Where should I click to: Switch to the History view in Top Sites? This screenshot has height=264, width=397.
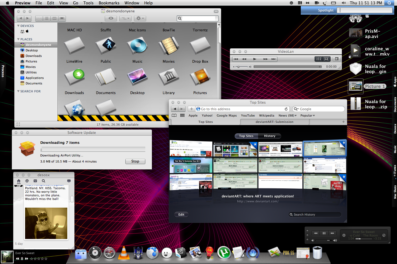pyautogui.click(x=270, y=136)
